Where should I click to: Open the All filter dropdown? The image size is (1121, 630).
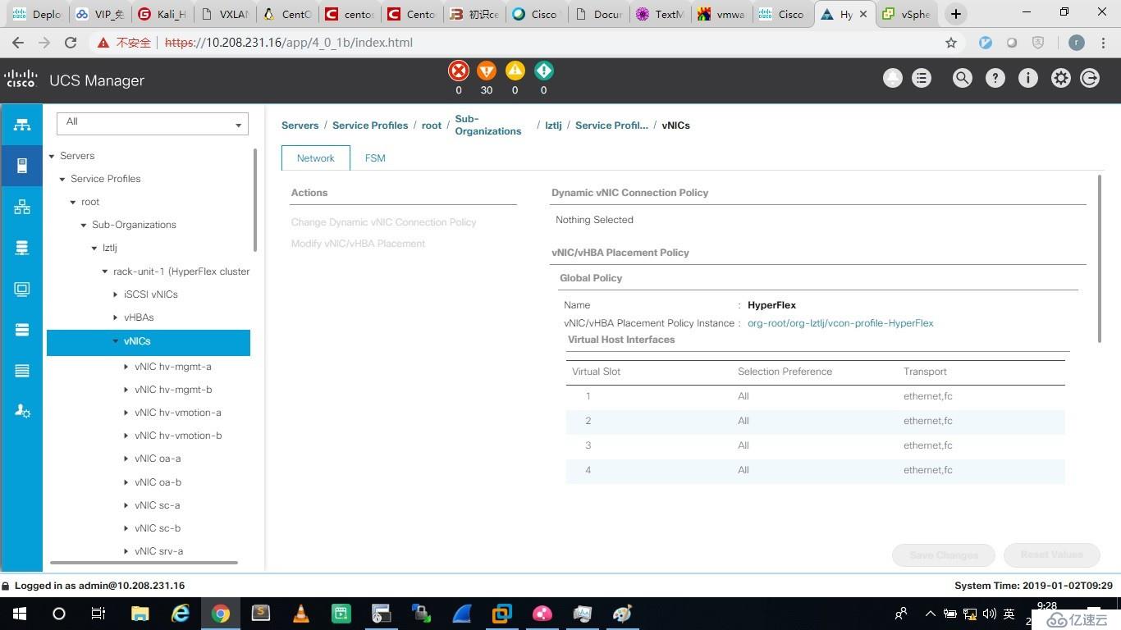(153, 123)
